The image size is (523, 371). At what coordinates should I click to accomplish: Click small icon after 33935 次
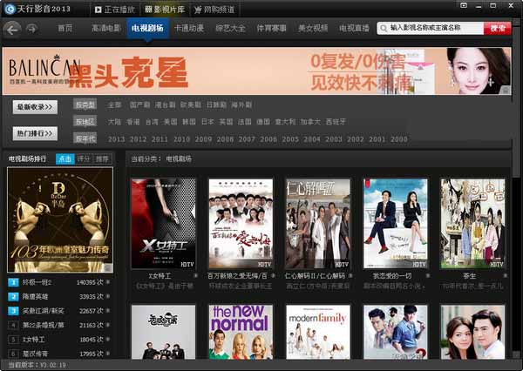(108, 296)
